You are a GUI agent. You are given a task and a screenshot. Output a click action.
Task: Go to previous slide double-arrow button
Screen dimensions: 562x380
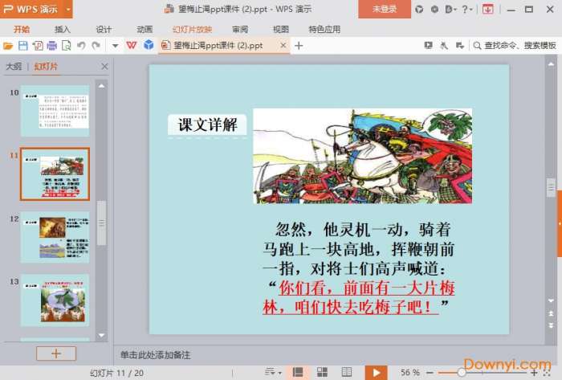click(551, 313)
